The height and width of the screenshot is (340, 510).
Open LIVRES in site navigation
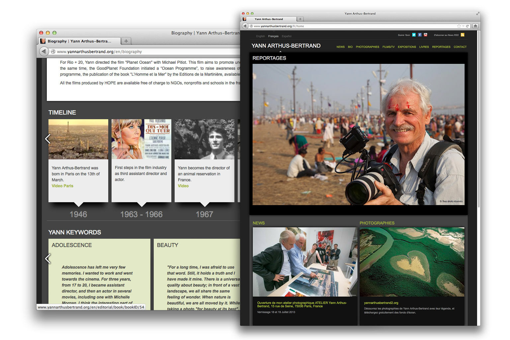coord(424,47)
